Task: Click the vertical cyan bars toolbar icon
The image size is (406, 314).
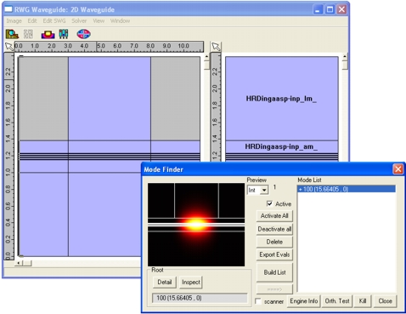Action: click(x=64, y=34)
